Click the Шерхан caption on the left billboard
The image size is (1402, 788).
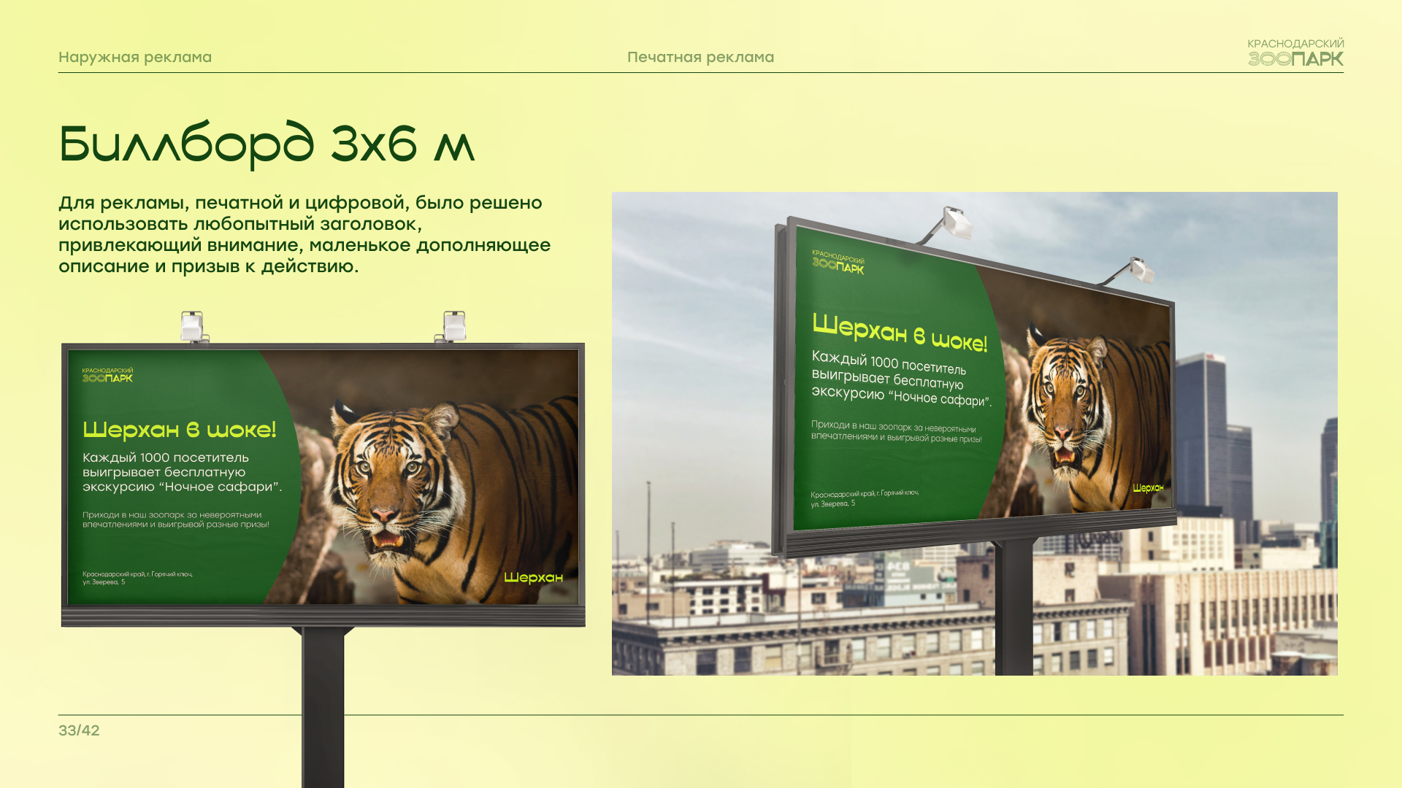[533, 578]
